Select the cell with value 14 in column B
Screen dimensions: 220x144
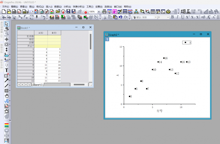pyautogui.click(x=54, y=65)
